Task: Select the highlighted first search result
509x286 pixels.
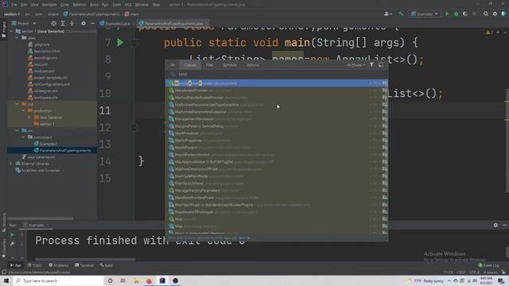Action: (x=277, y=83)
